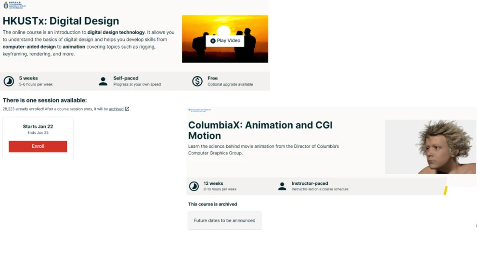Click the bold 'computer-aided design' phrase
Screen dimensions: 493x258
click(x=29, y=47)
